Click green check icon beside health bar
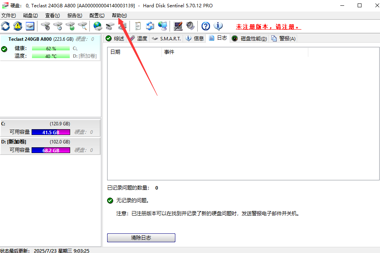Screen dimensions: 380x253 click(4, 49)
